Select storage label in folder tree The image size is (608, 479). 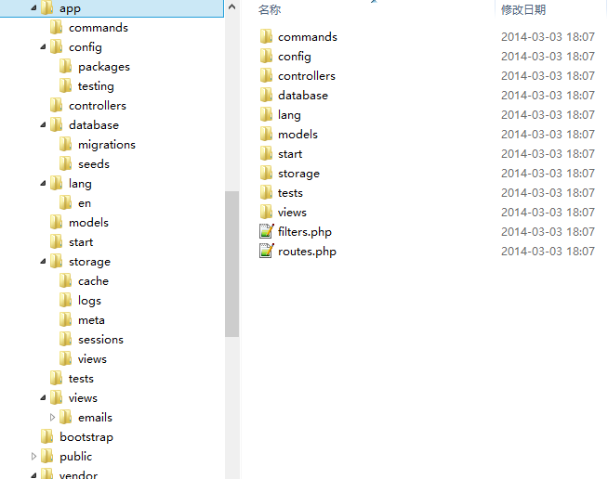(89, 262)
